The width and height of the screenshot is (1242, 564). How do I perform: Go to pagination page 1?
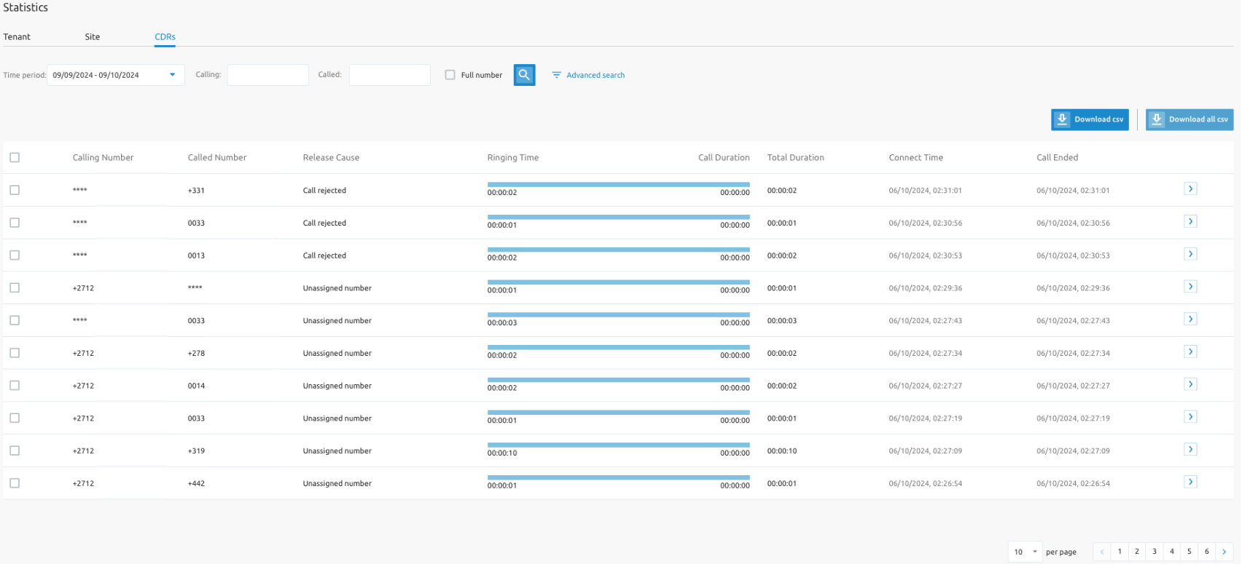point(1120,552)
